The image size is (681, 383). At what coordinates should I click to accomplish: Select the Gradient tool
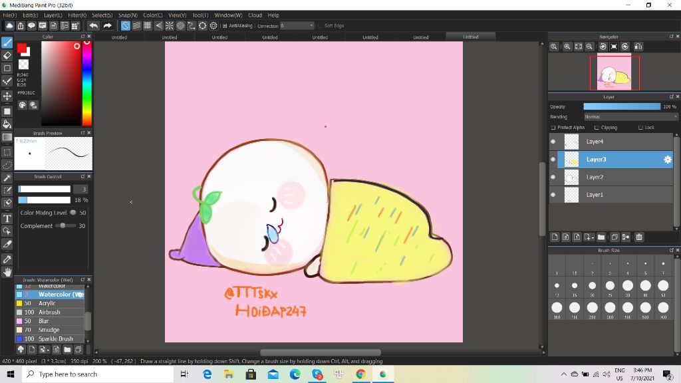tap(7, 137)
